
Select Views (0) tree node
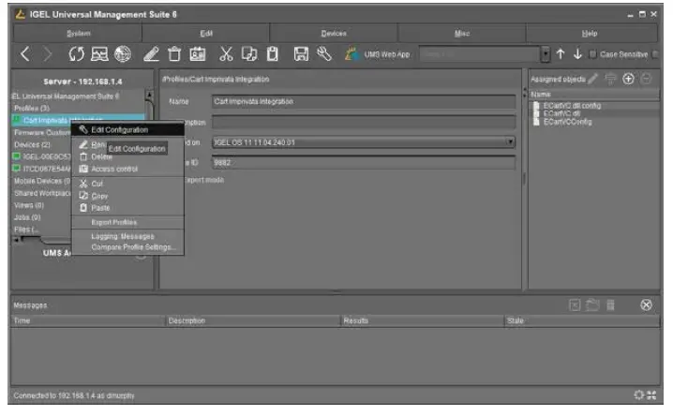click(x=29, y=205)
